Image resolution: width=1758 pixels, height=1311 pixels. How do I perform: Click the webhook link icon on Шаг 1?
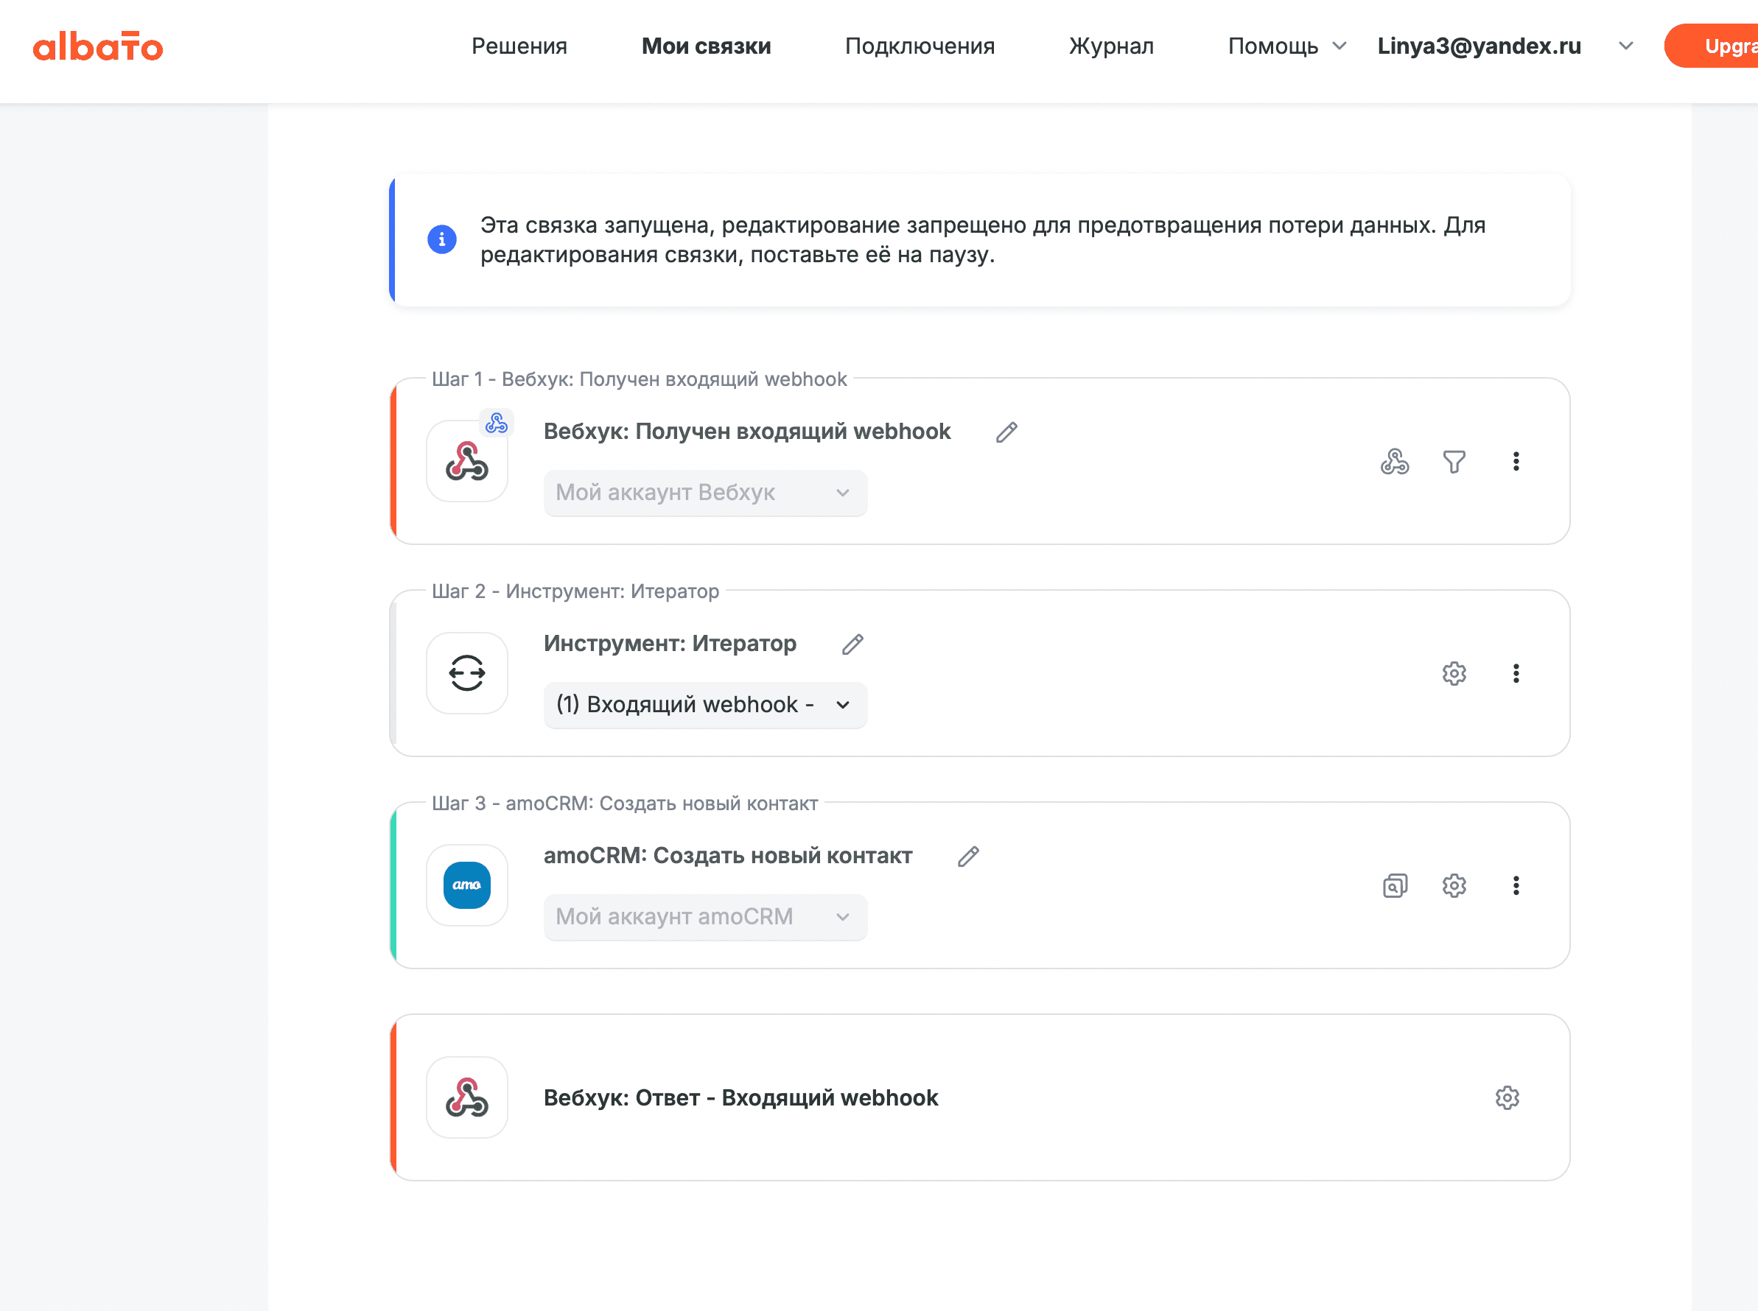1395,461
